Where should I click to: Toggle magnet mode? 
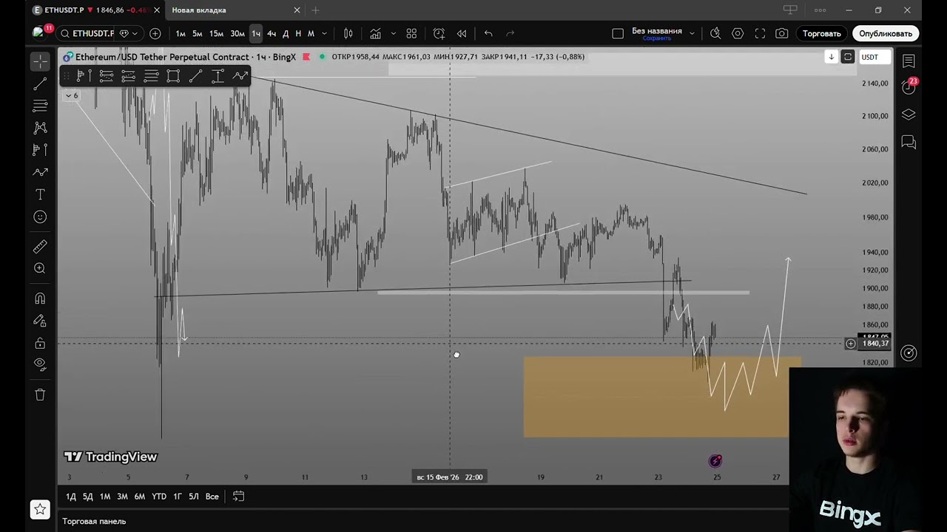click(40, 299)
